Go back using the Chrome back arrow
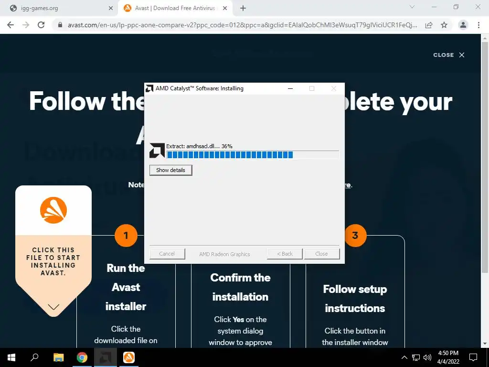 11,25
